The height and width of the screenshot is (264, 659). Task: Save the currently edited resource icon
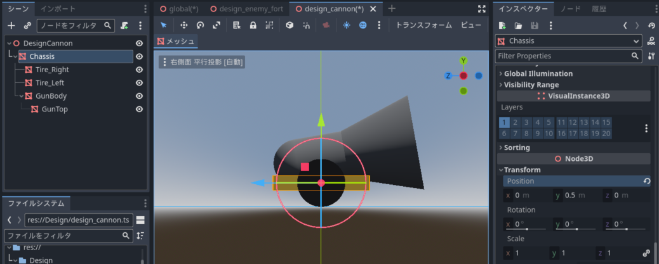click(534, 25)
